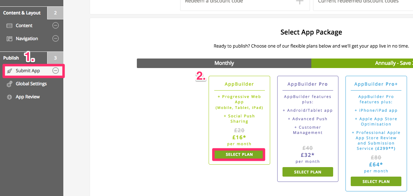Select plan for AppBuilder package
413x196 pixels.
click(x=239, y=155)
